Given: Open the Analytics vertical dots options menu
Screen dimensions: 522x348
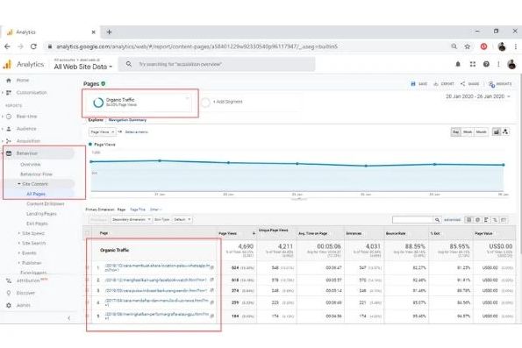Looking at the screenshot, I should point(498,64).
